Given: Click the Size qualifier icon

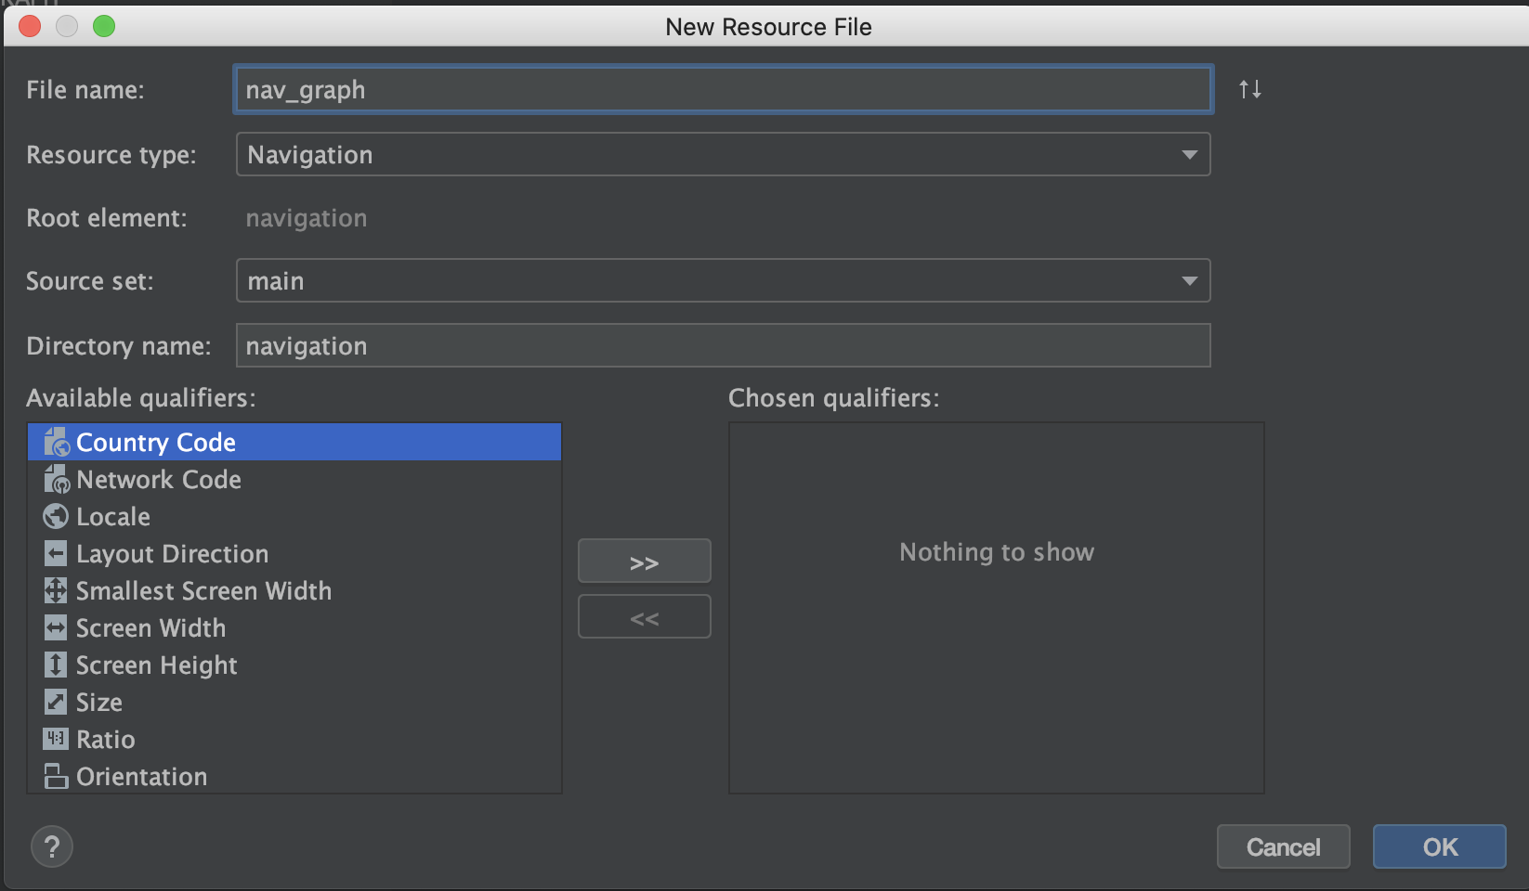Looking at the screenshot, I should click(x=56, y=702).
